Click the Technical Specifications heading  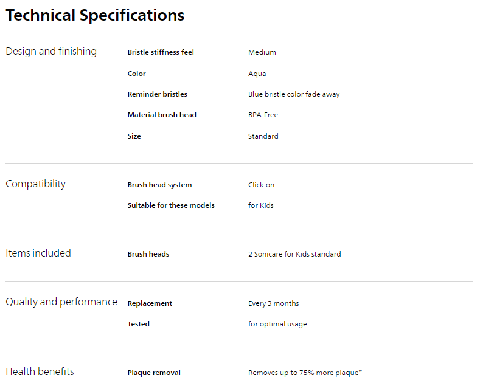coord(95,15)
